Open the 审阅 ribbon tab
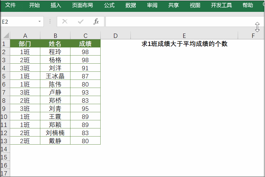This screenshot has height=177, width=265. pyautogui.click(x=152, y=5)
